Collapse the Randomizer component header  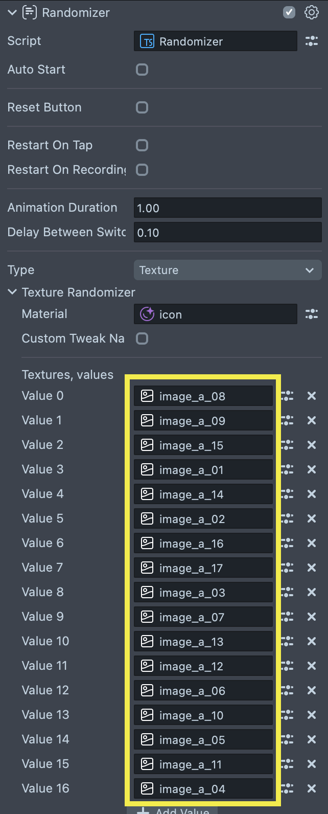coord(12,13)
